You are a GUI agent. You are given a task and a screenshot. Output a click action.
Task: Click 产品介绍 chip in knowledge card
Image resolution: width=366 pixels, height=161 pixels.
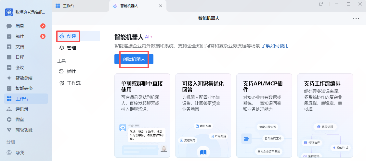218,136
